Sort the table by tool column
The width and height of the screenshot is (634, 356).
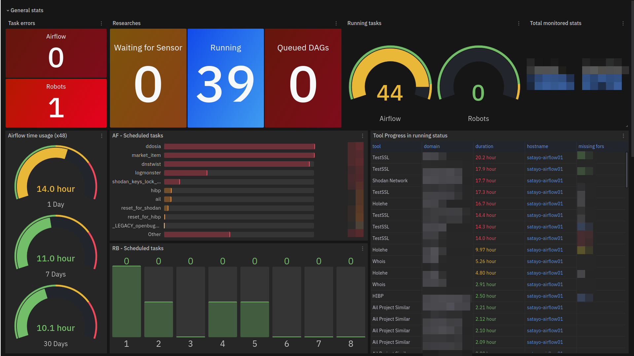pyautogui.click(x=376, y=146)
